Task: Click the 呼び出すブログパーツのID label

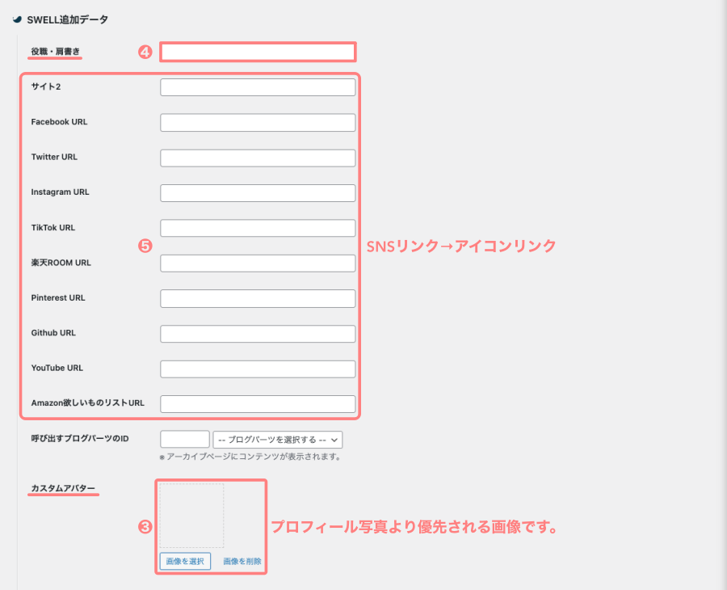Action: point(80,439)
